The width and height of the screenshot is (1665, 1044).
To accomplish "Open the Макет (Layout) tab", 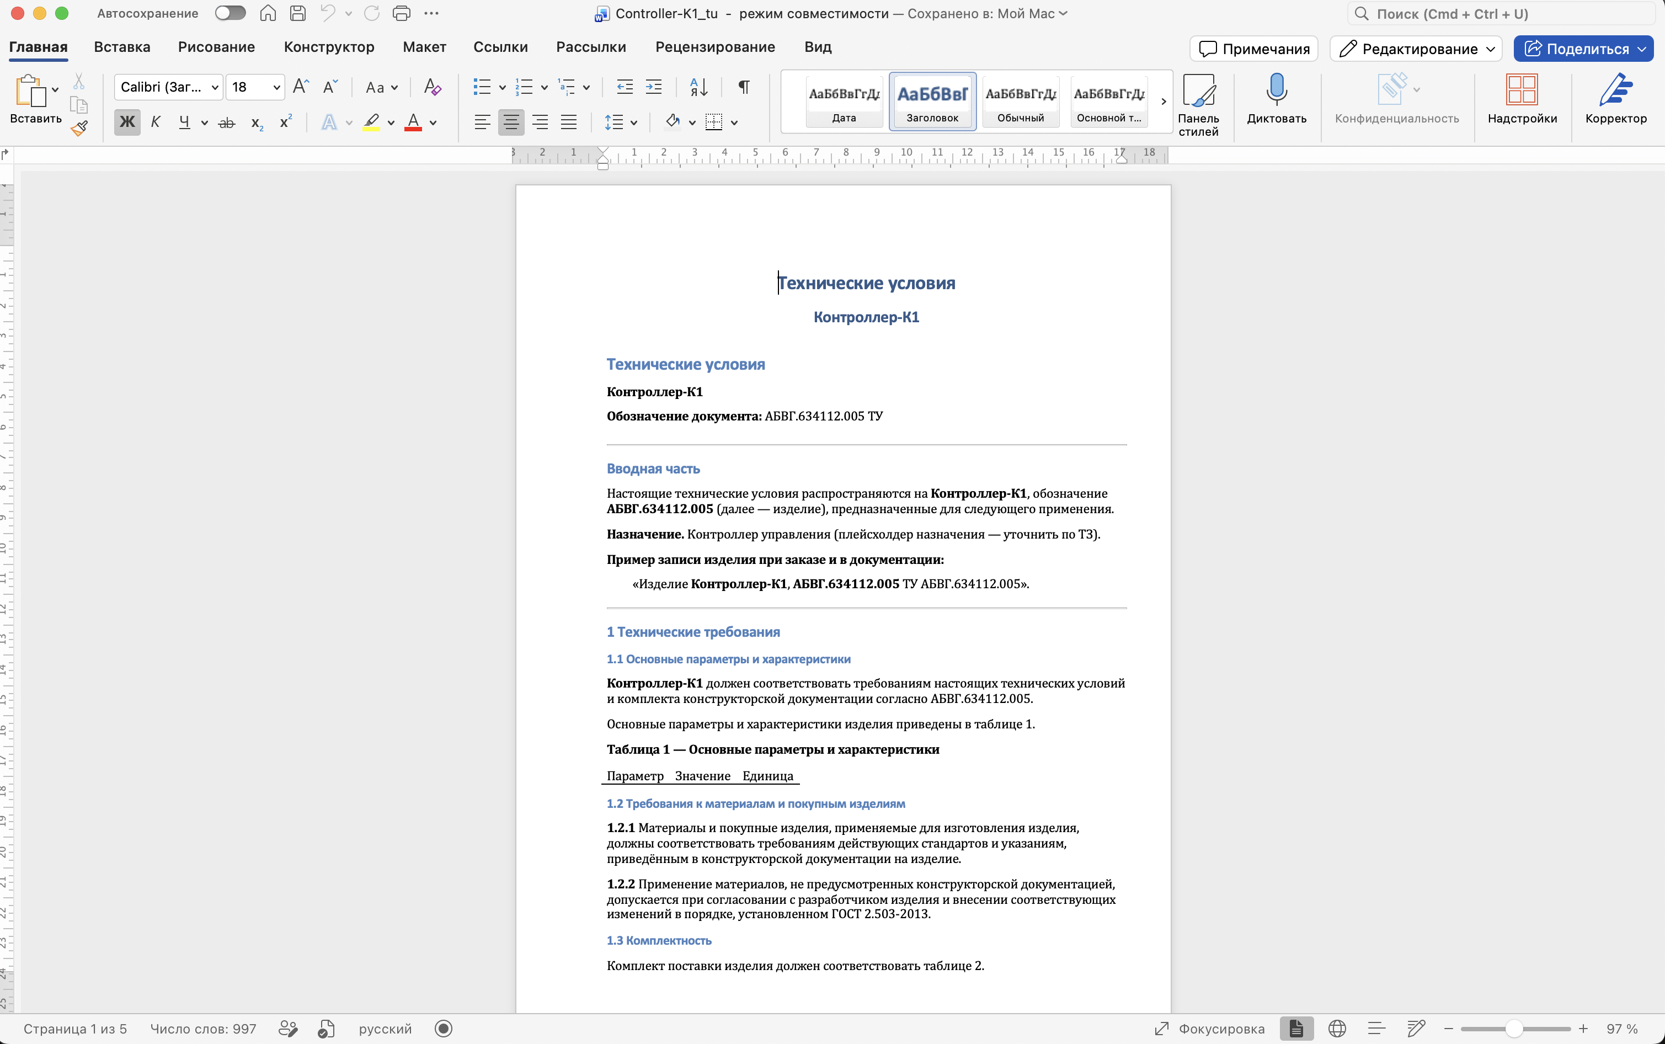I will coord(424,47).
